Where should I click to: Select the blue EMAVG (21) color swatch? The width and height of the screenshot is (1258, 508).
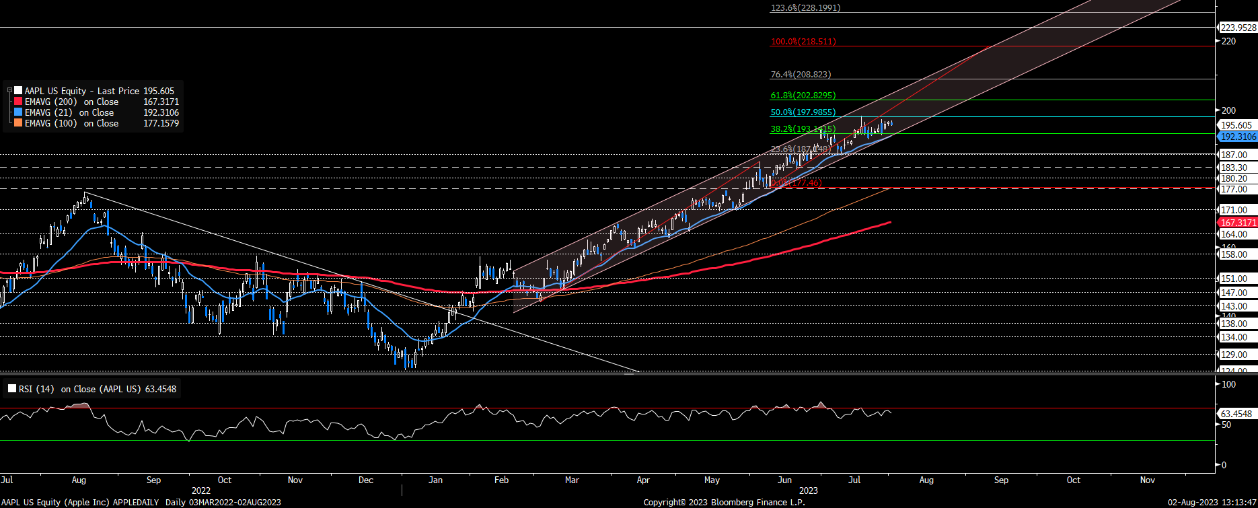[18, 112]
